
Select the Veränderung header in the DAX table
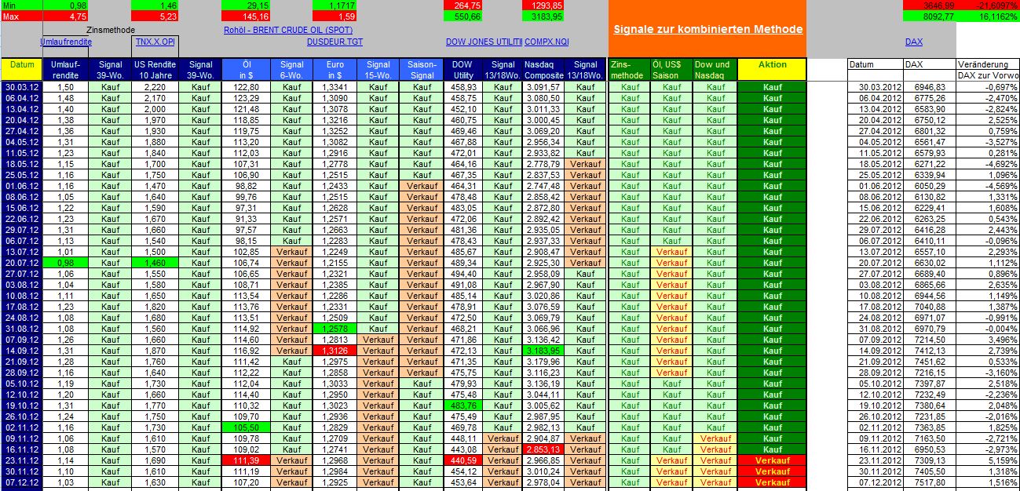click(x=987, y=64)
